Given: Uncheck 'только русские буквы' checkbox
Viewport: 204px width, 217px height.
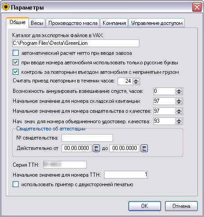Looking at the screenshot, I should pyautogui.click(x=16, y=63).
